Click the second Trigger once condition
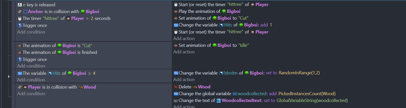This screenshot has height=108, width=406. click(x=32, y=59)
